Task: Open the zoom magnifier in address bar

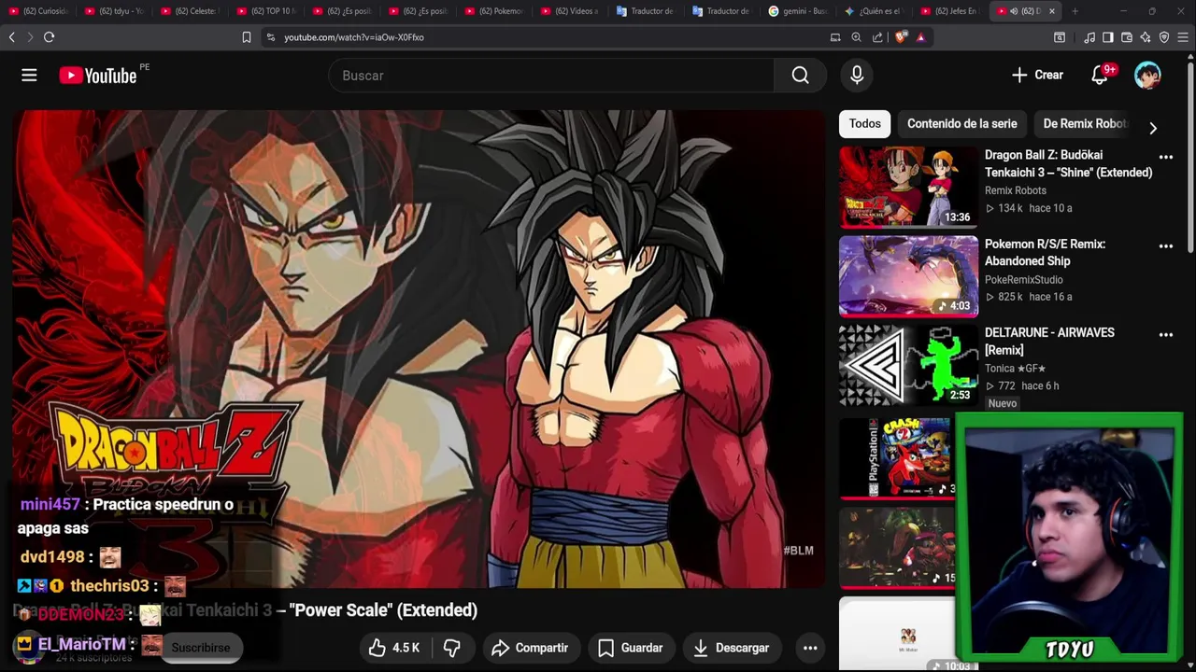Action: (x=856, y=37)
